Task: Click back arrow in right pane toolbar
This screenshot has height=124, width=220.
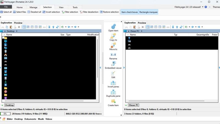Action: click(x=193, y=27)
